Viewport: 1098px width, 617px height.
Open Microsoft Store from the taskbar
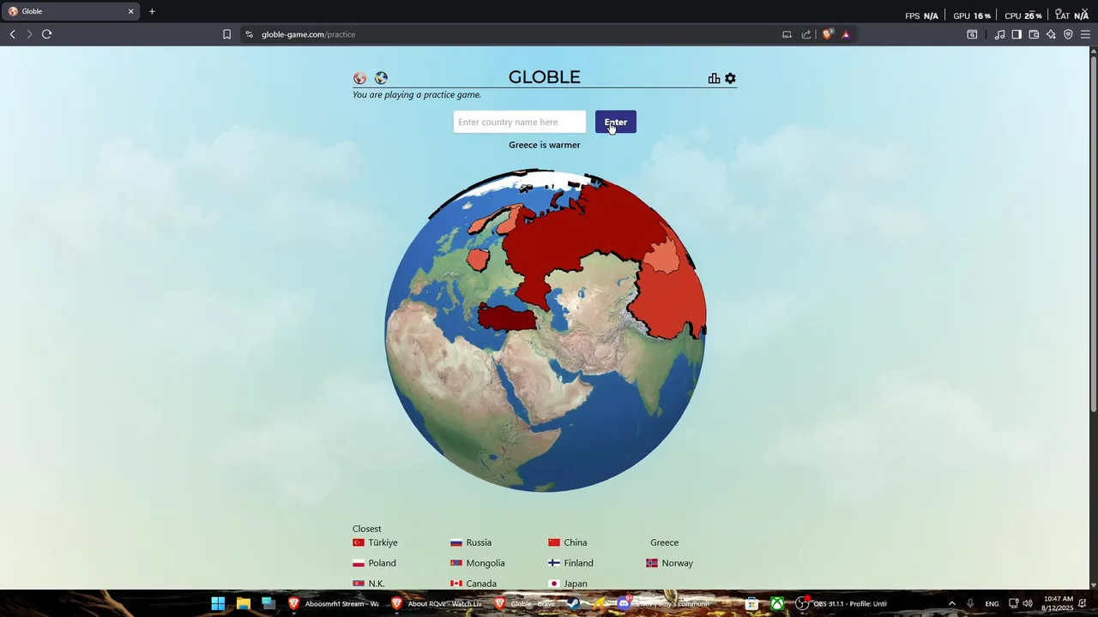pyautogui.click(x=751, y=603)
